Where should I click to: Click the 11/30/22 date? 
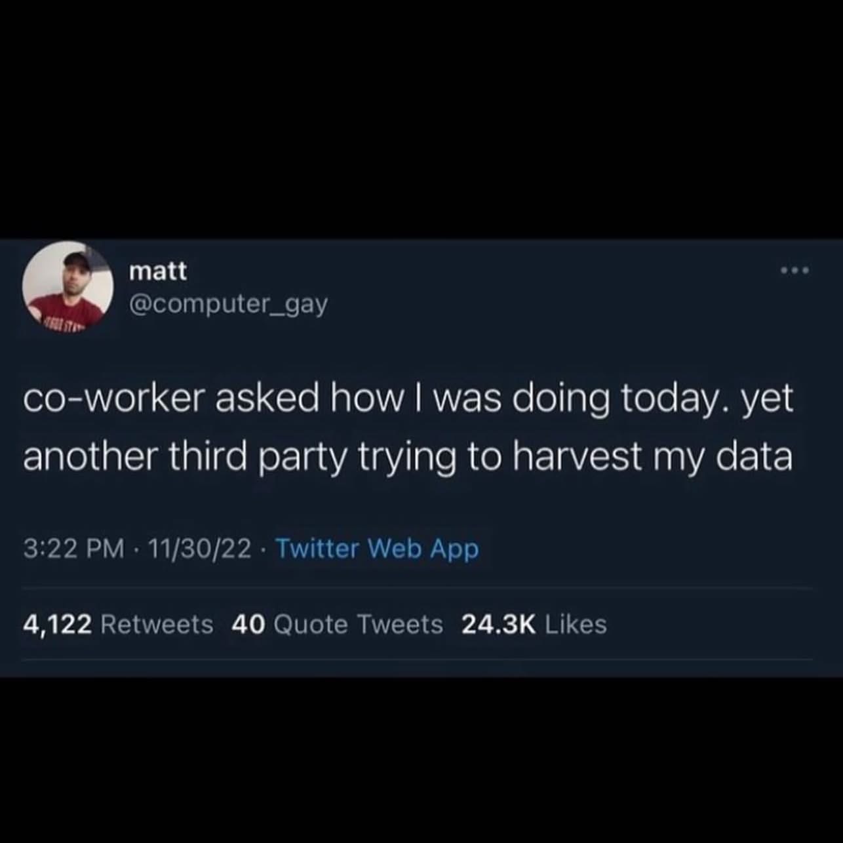(200, 549)
